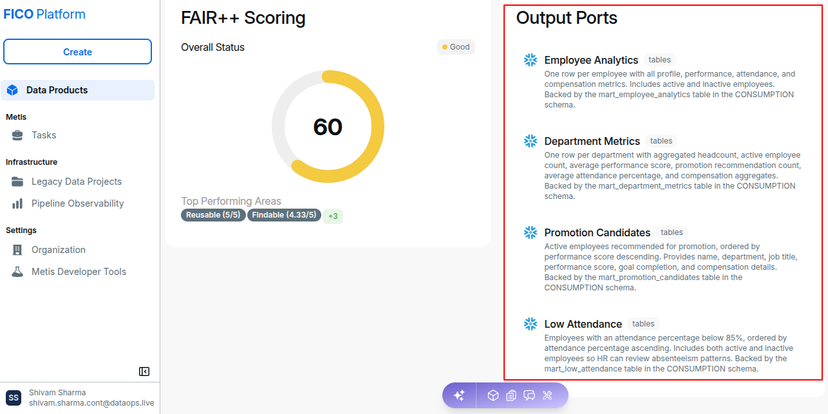Click the Snowflake icon beside Employee Analytics
Viewport: 828px width, 414px height.
point(531,60)
